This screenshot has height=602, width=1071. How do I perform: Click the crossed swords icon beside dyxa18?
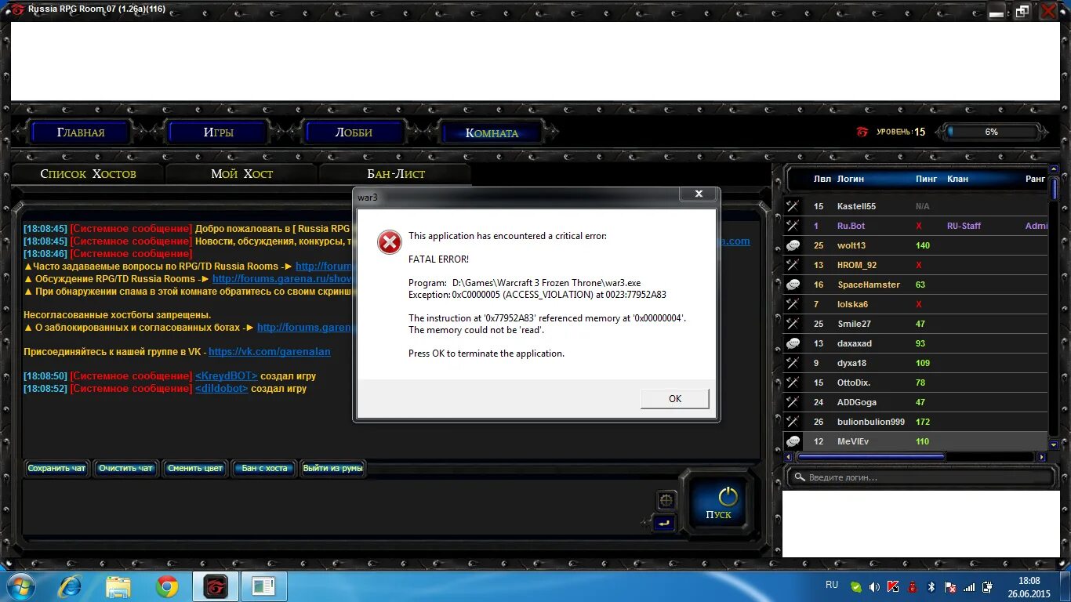point(793,363)
